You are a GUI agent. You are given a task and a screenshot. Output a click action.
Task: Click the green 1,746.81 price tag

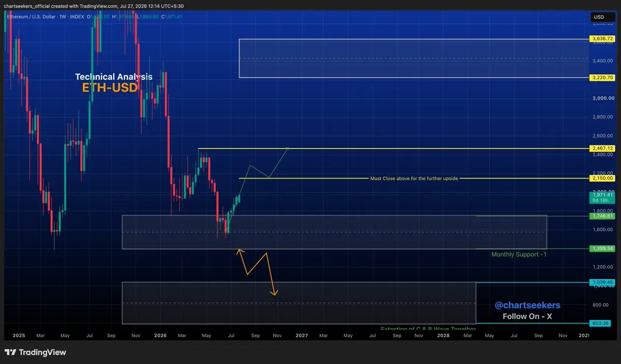[603, 215]
